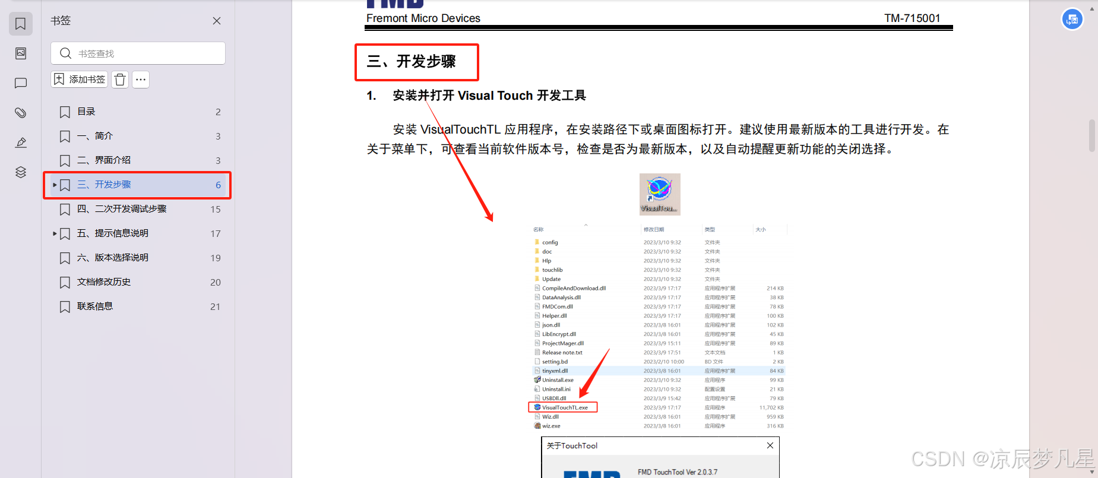Click the blue floating translate button
Screen dimensions: 1098x478
(1072, 20)
